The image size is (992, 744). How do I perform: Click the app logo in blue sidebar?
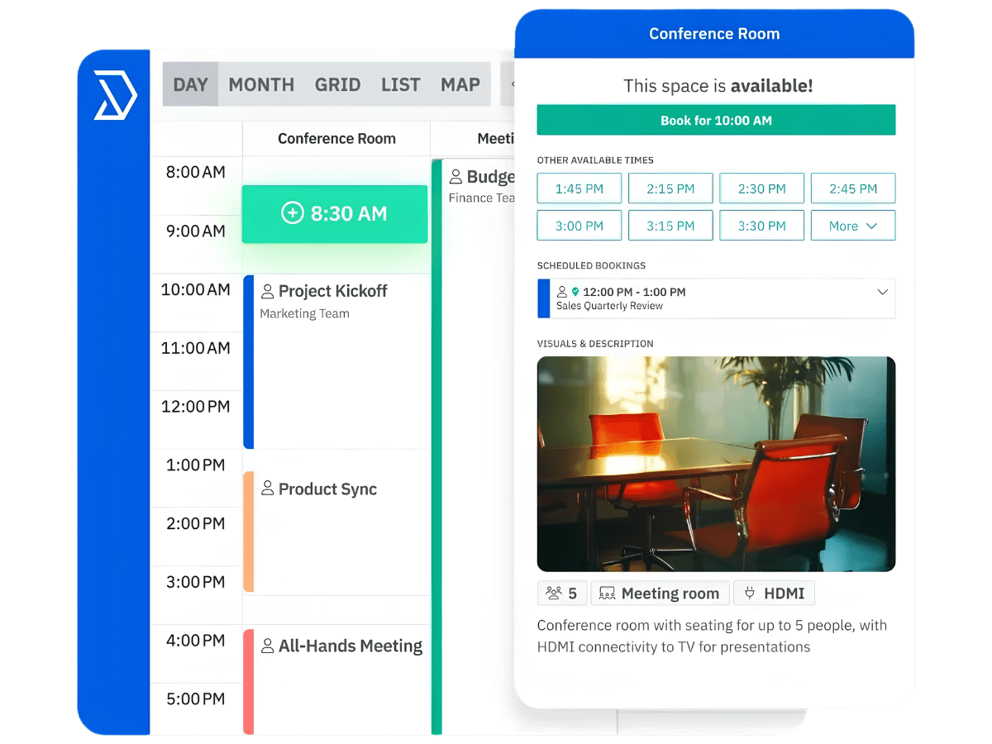tap(115, 96)
